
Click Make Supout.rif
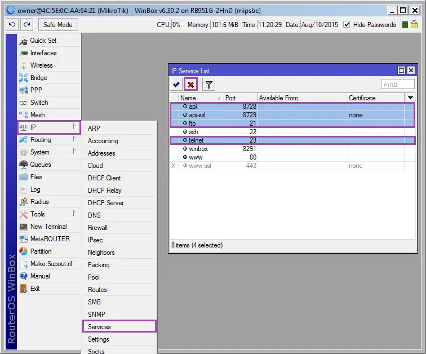click(x=50, y=264)
